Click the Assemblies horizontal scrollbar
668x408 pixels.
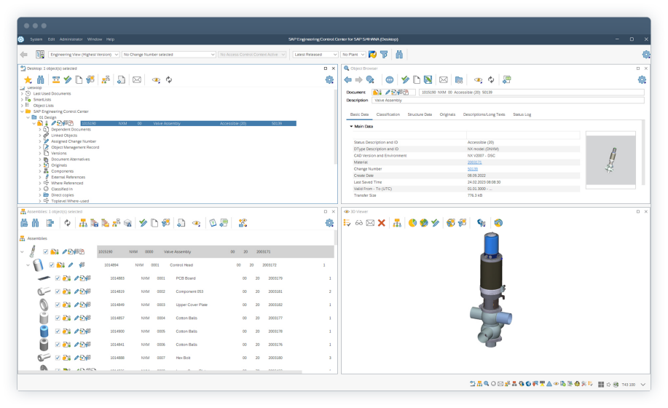[x=160, y=372]
